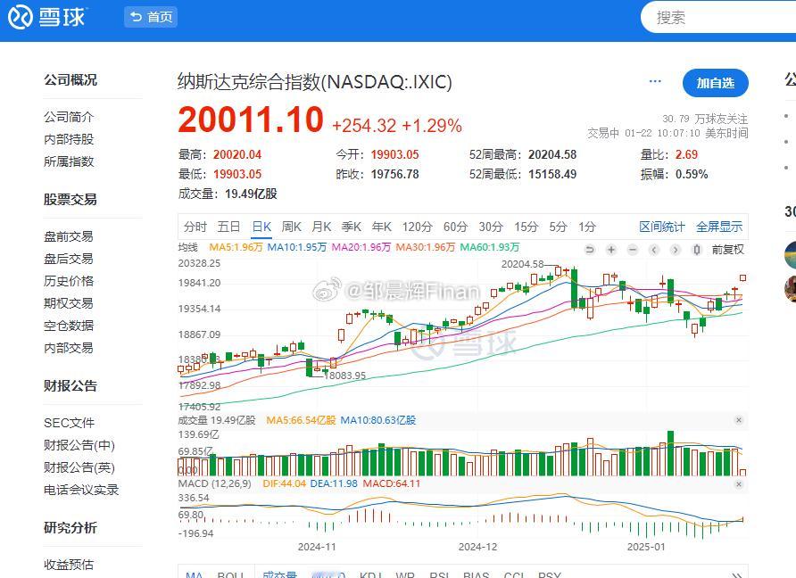The height and width of the screenshot is (578, 796).
Task: Pan the chart right with right chevron
Action: (x=676, y=250)
